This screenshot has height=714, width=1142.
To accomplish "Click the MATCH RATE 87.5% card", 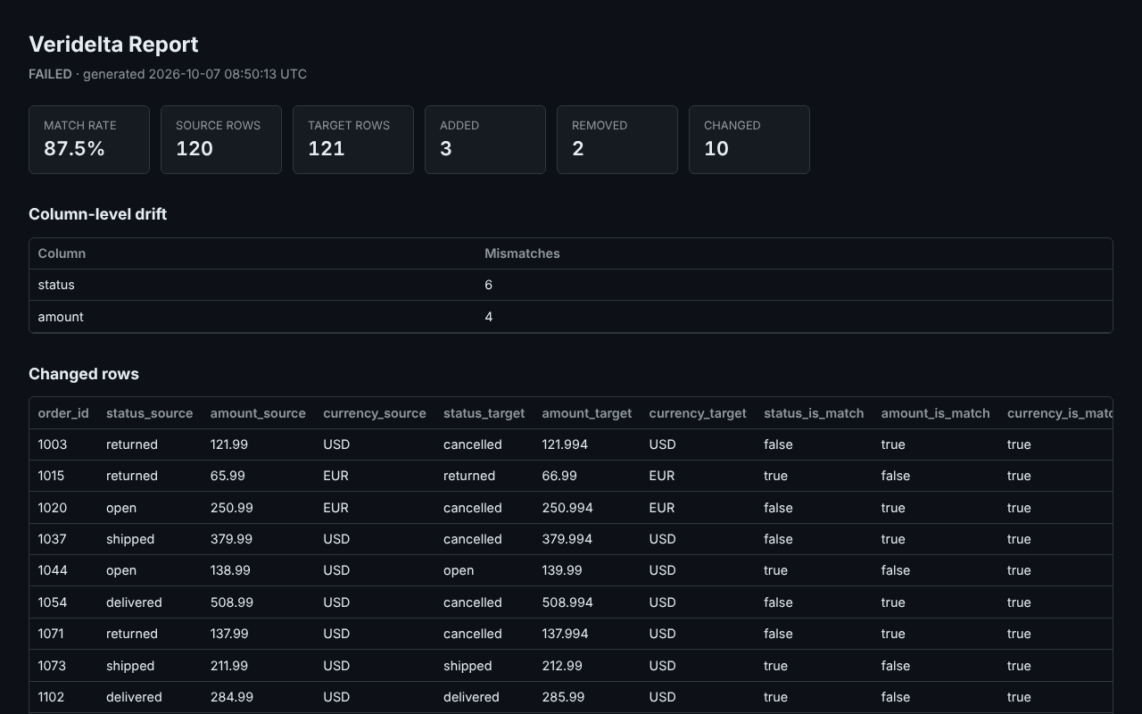I will coord(89,139).
